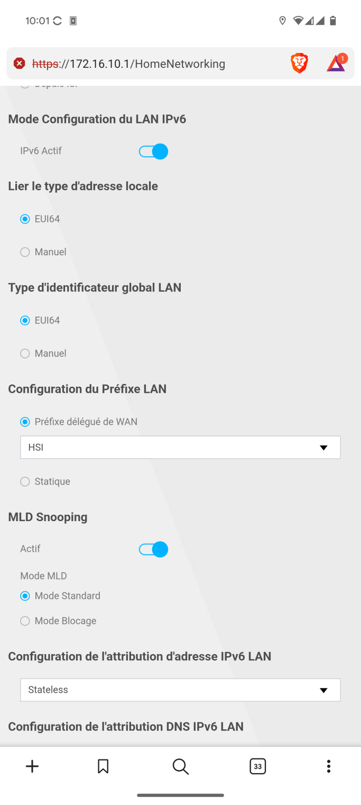Disable the IPv6 Actif toggle

pos(153,151)
